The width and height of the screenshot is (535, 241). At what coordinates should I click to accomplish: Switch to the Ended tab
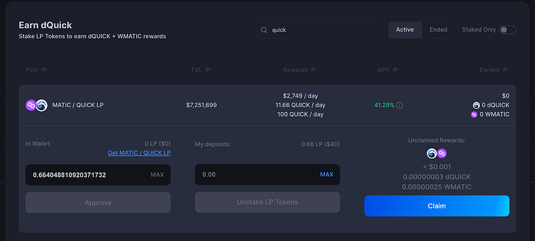(x=439, y=30)
